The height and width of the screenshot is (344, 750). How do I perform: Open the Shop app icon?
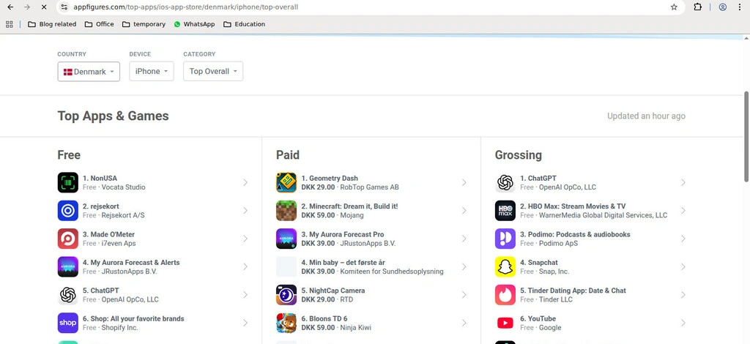click(x=68, y=323)
